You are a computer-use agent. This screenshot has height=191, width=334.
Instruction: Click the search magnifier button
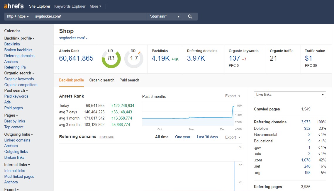tap(190, 17)
